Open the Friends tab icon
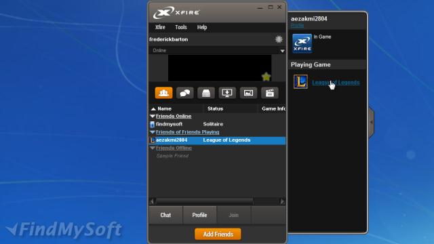 (163, 93)
